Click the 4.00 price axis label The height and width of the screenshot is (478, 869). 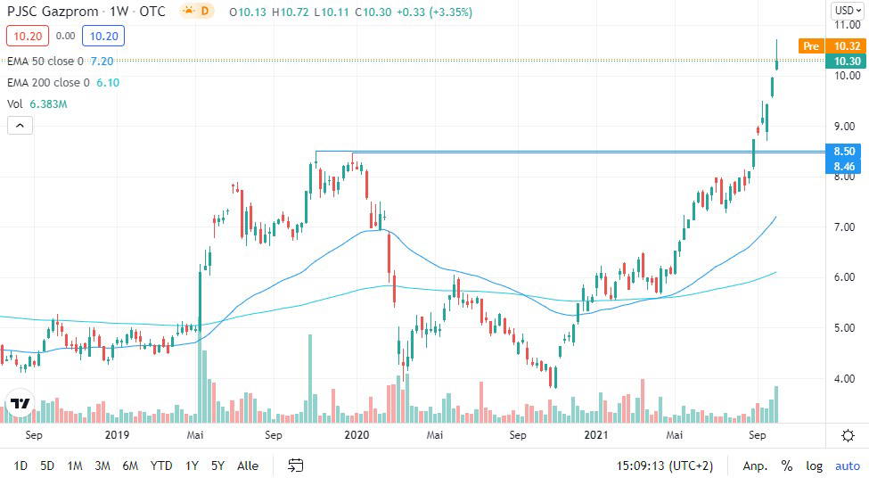[844, 379]
